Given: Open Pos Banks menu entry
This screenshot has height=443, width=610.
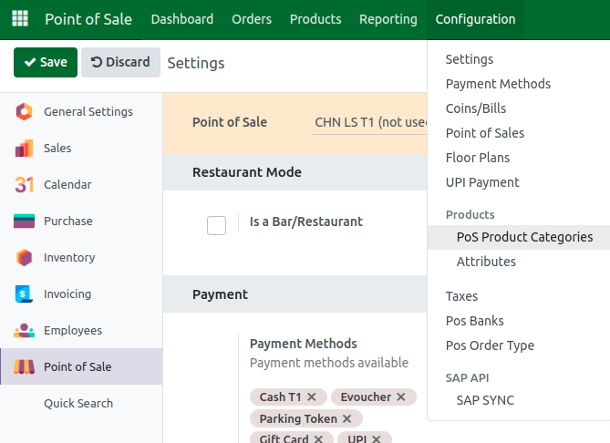Looking at the screenshot, I should [x=475, y=321].
